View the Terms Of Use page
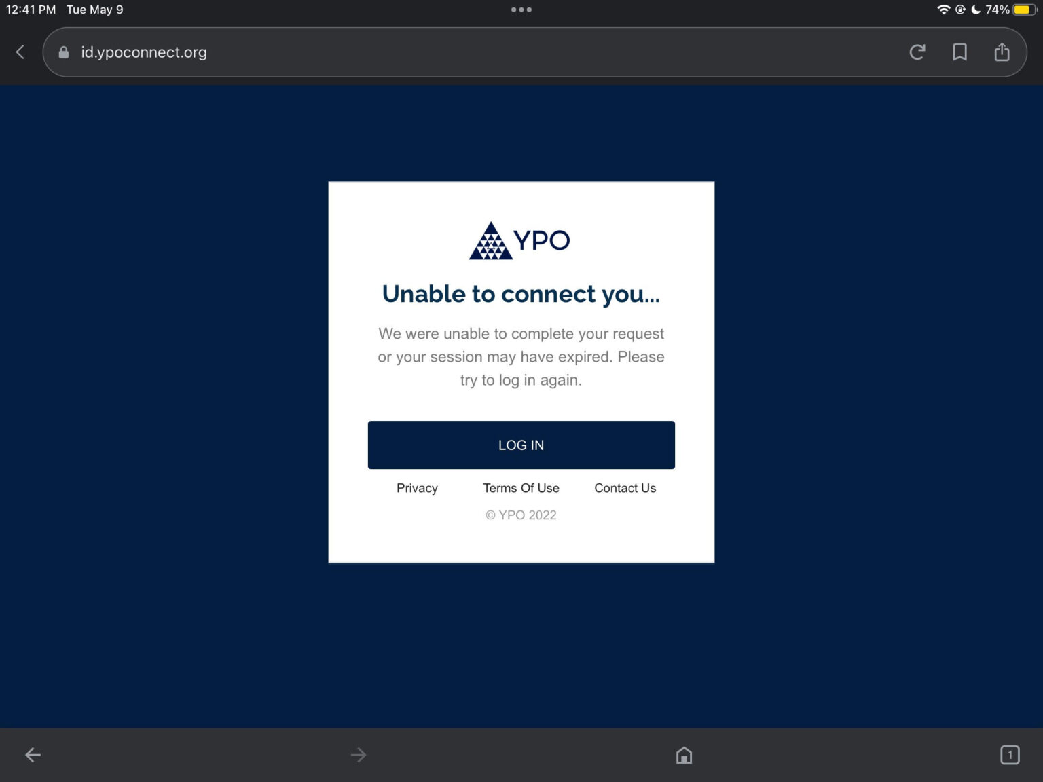The width and height of the screenshot is (1043, 782). coord(521,488)
